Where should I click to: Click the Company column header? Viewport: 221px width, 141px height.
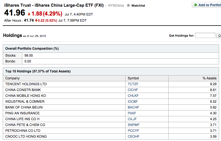[13, 78]
